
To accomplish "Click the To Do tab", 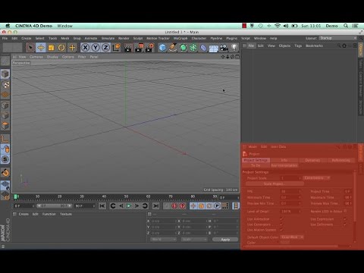I will click(x=256, y=165).
